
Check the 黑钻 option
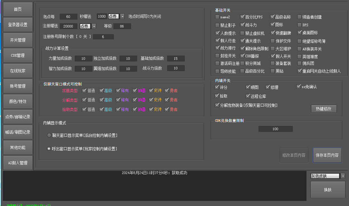273,71
